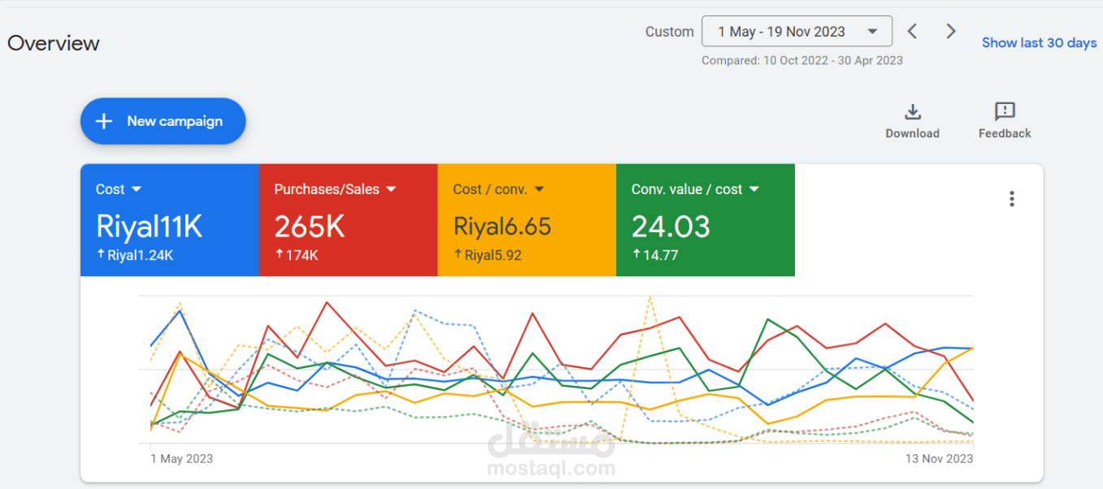Expand the Purchases/Sales metric dropdown arrow
The width and height of the screenshot is (1103, 489).
pyautogui.click(x=391, y=189)
